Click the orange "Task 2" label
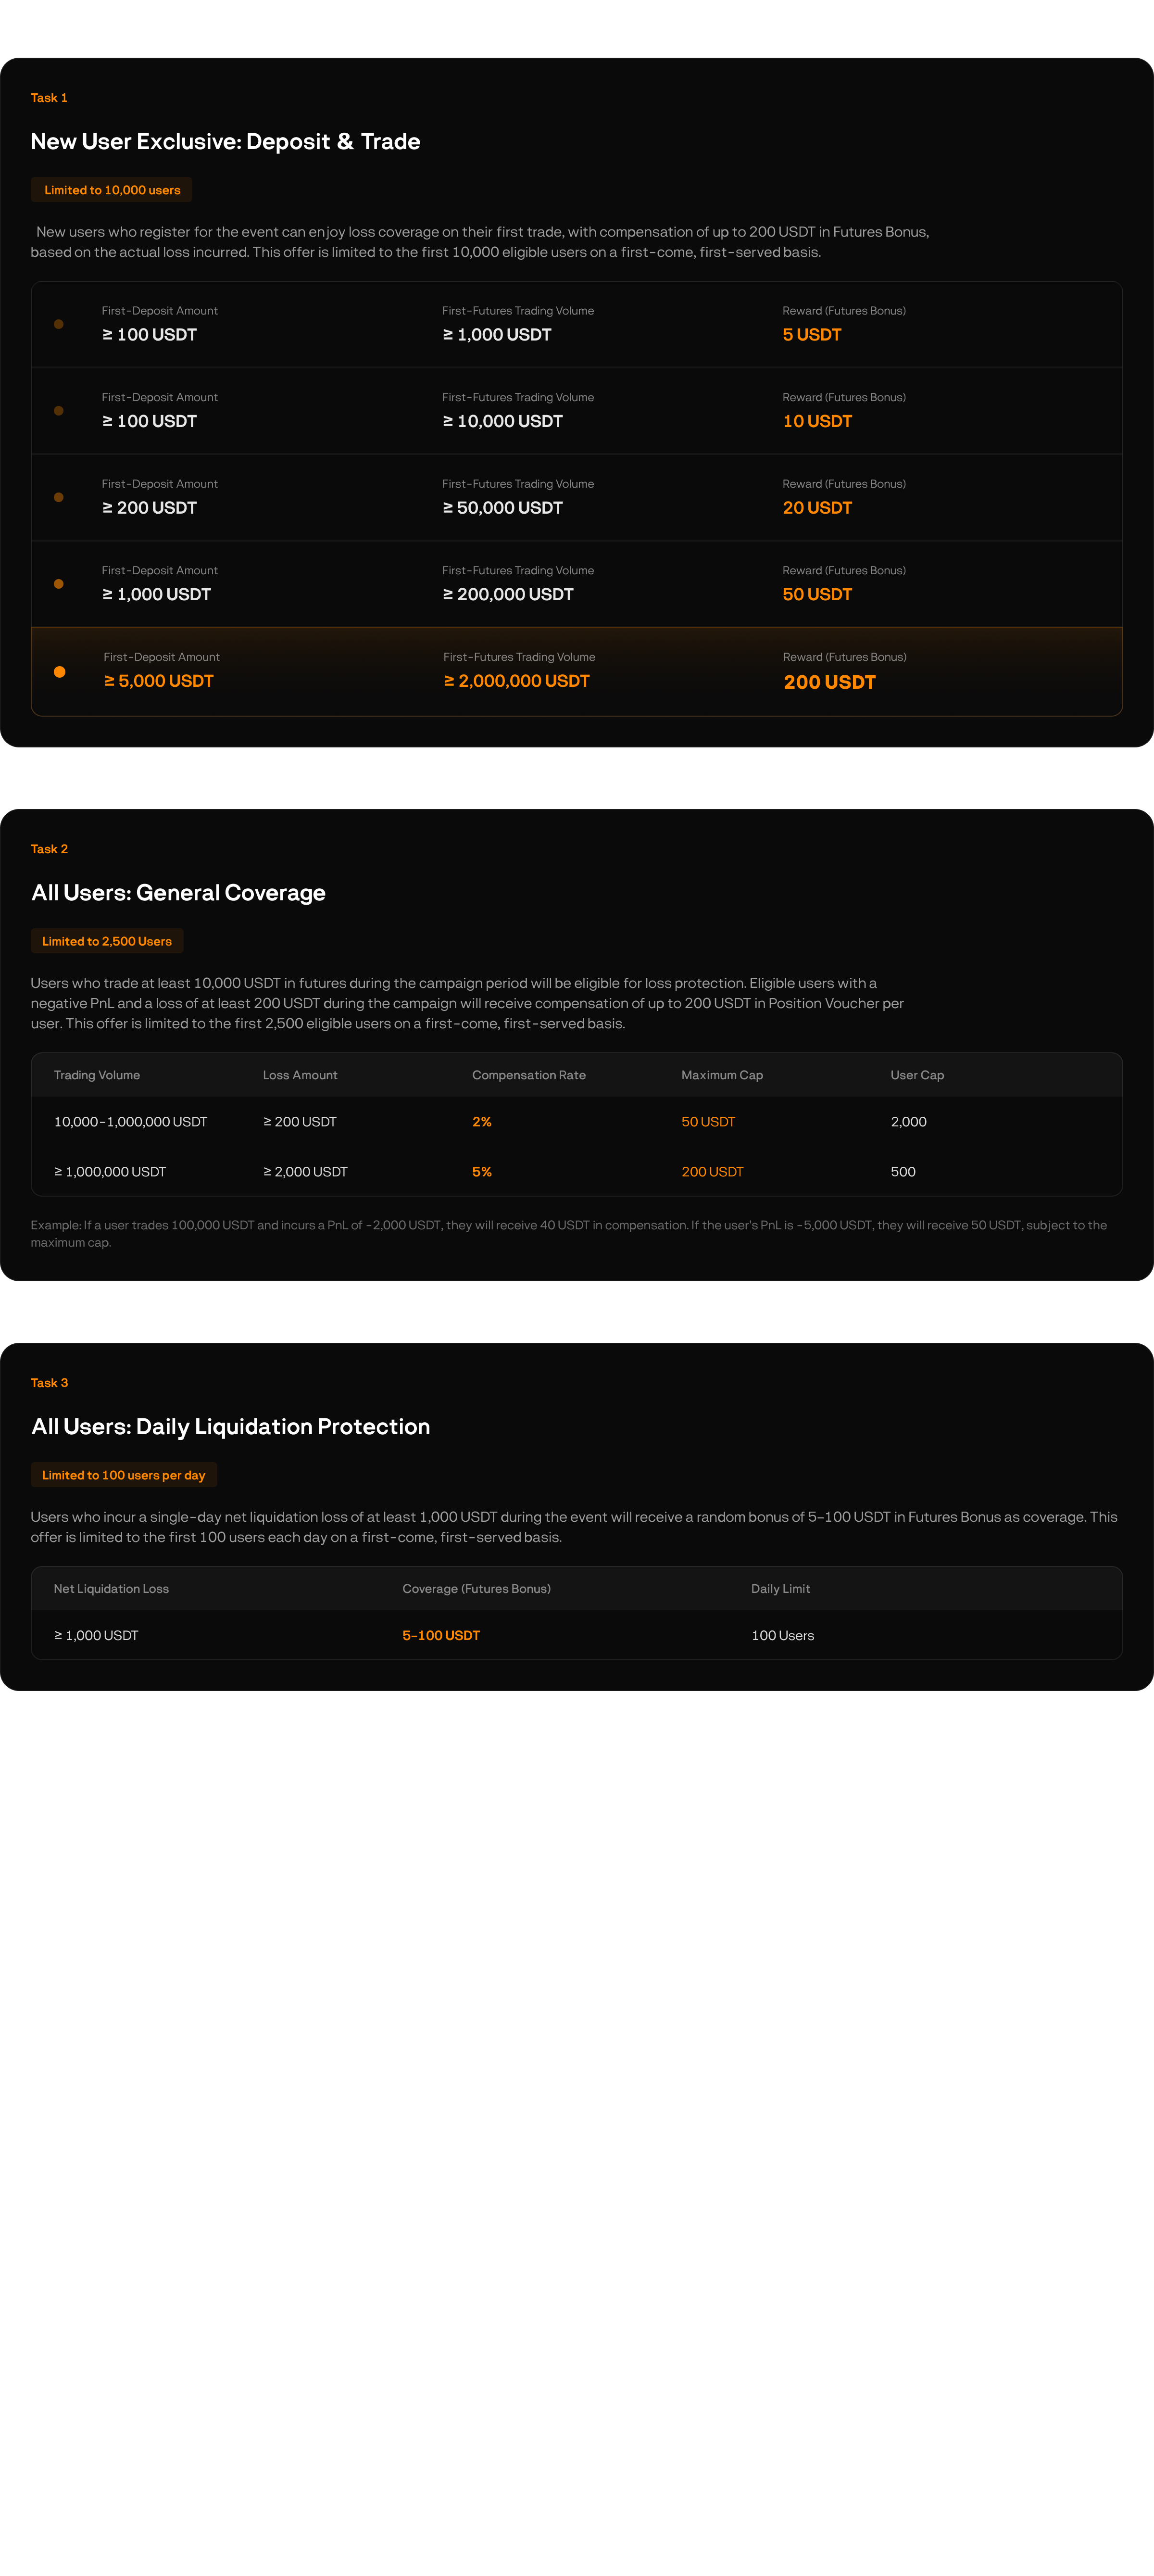 pyautogui.click(x=49, y=849)
